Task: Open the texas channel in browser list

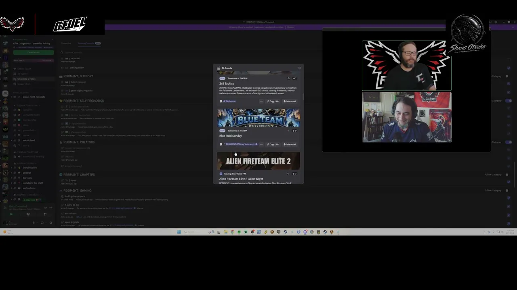Action: 73,180
